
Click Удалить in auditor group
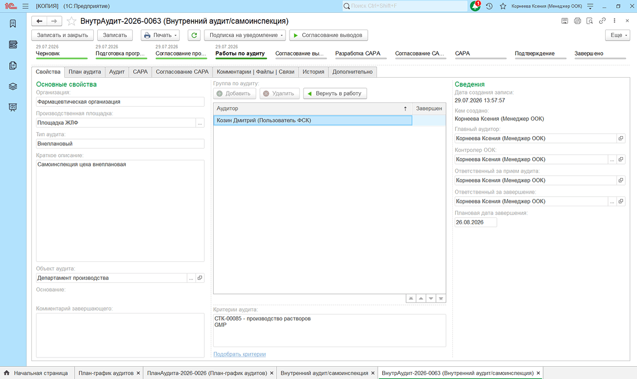280,93
